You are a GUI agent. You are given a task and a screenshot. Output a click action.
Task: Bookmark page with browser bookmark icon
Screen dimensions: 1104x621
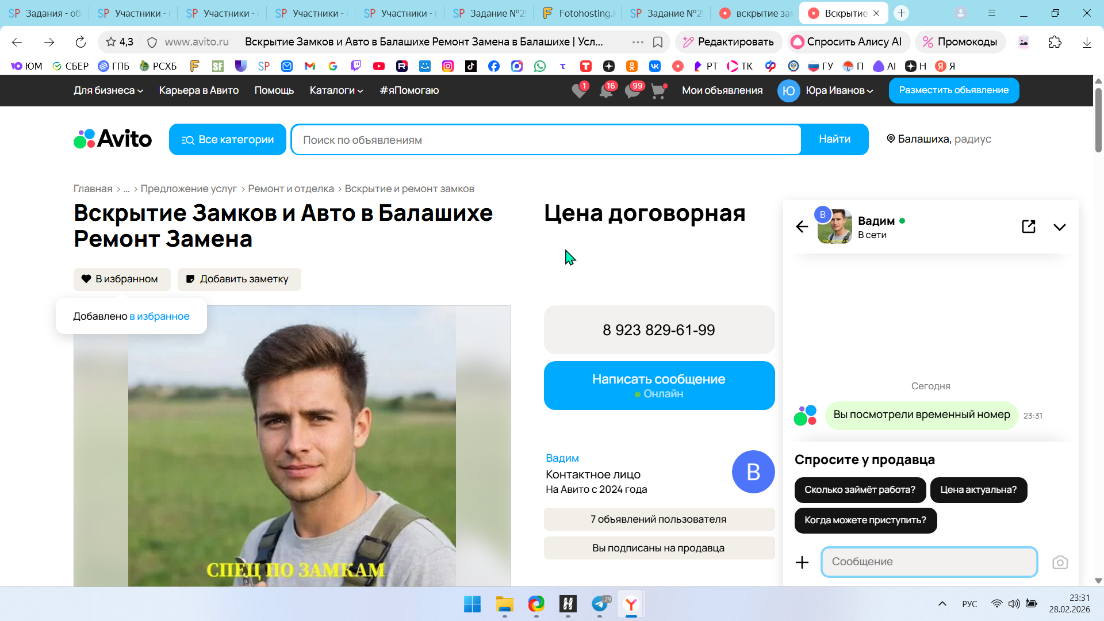658,42
